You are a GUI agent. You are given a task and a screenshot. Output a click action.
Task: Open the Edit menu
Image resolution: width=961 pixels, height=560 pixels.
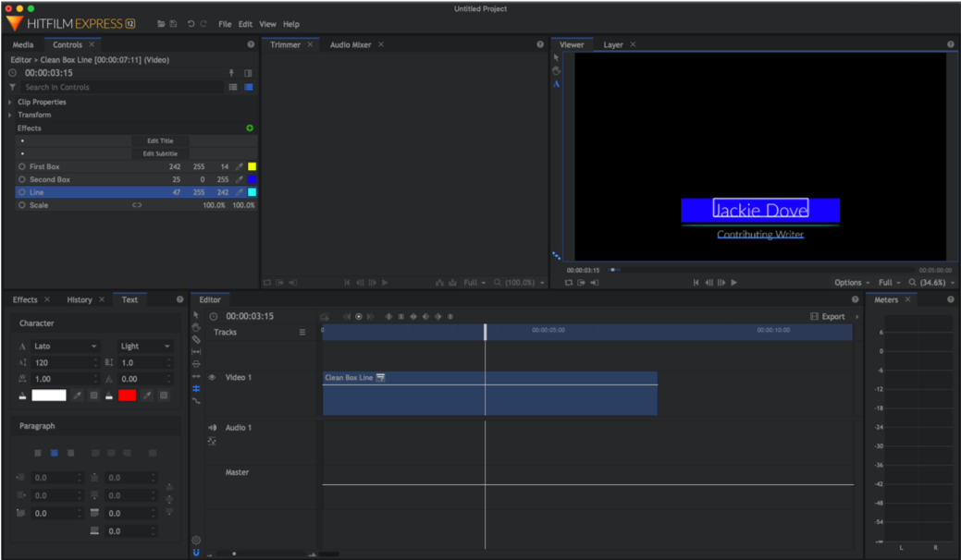[245, 24]
